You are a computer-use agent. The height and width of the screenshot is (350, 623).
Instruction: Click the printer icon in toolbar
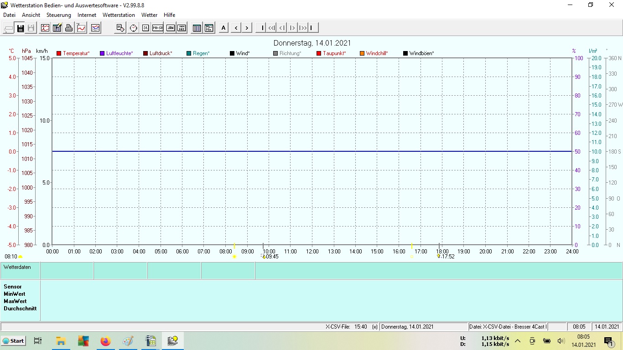point(69,28)
